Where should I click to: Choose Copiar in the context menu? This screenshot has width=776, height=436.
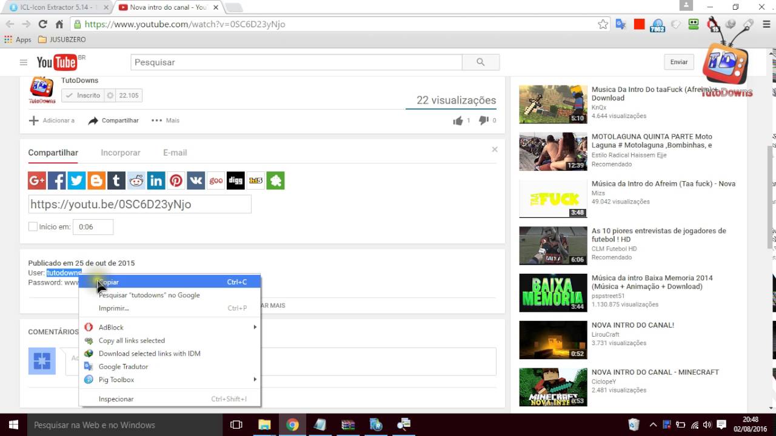click(170, 282)
